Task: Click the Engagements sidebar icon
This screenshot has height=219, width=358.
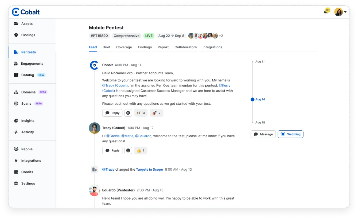Action: [16, 64]
